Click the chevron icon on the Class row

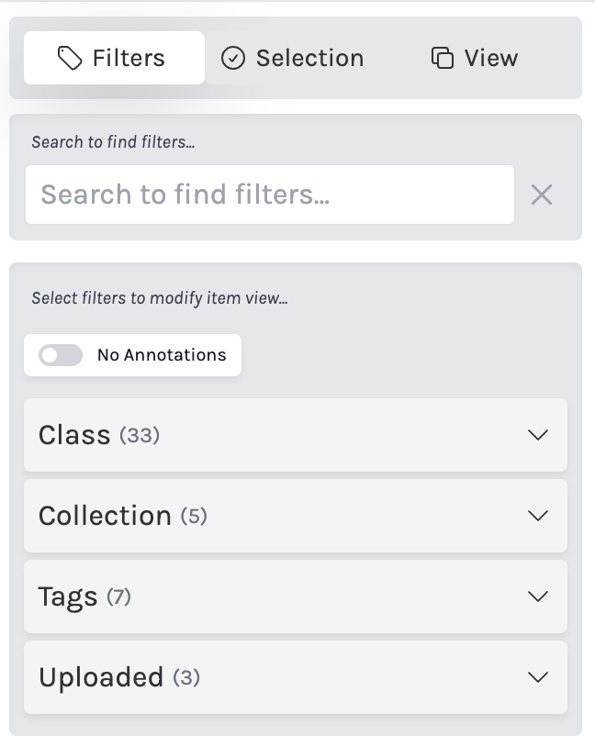pos(538,435)
